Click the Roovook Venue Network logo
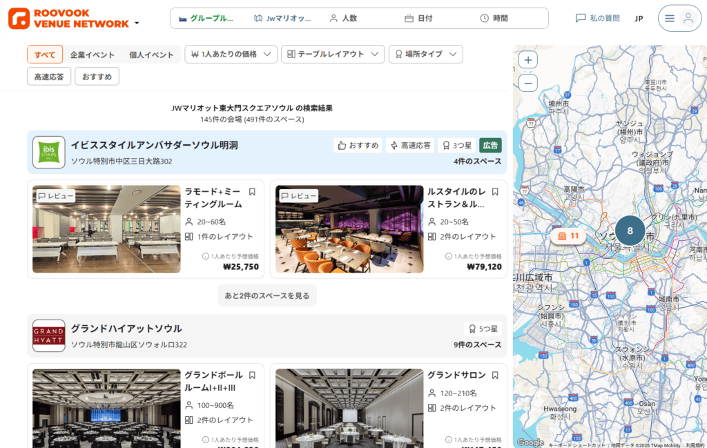707x448 pixels. coord(68,19)
